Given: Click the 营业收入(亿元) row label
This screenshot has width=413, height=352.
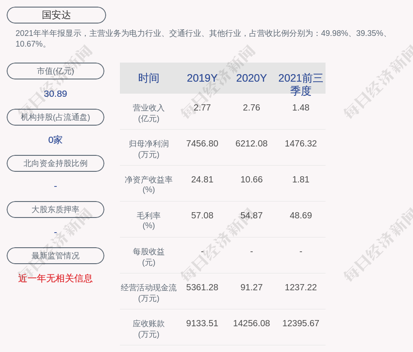Looking at the screenshot, I should 149,113.
